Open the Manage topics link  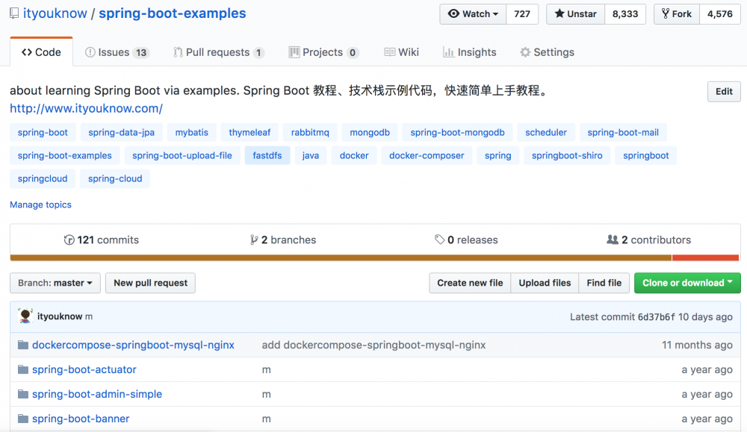pos(41,204)
